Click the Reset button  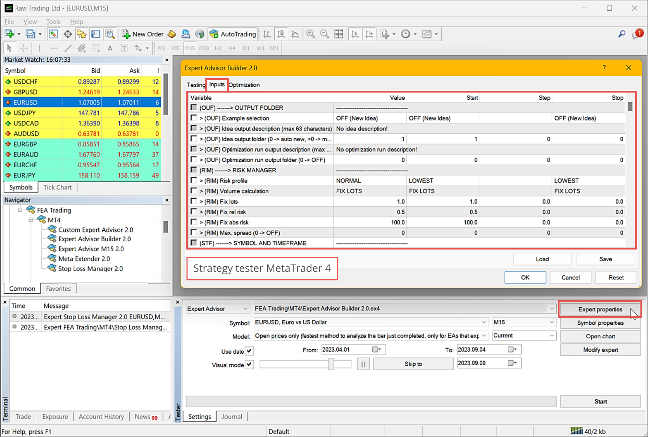click(x=616, y=277)
